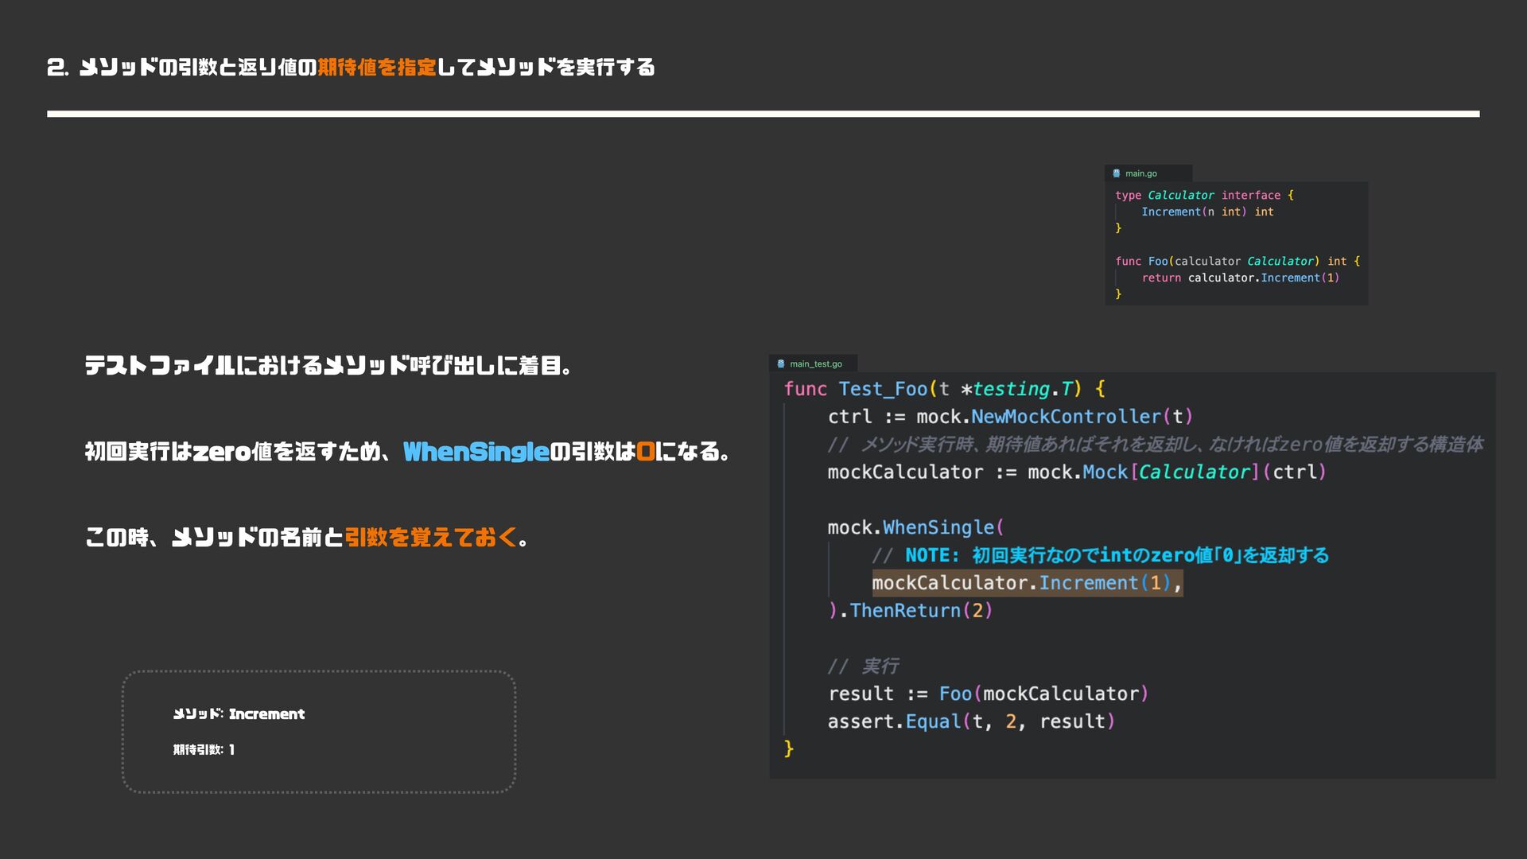Click the highlighted mockCalculator.Increment(1) code line
Viewport: 1527px width, 859px height.
pyautogui.click(x=1026, y=583)
